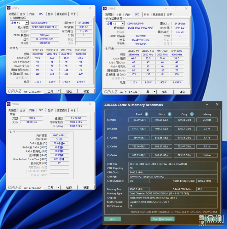This screenshot has width=227, height=229.
Task: Click 验证 button in bottom-left CPU-Z
Action: click(69, 187)
